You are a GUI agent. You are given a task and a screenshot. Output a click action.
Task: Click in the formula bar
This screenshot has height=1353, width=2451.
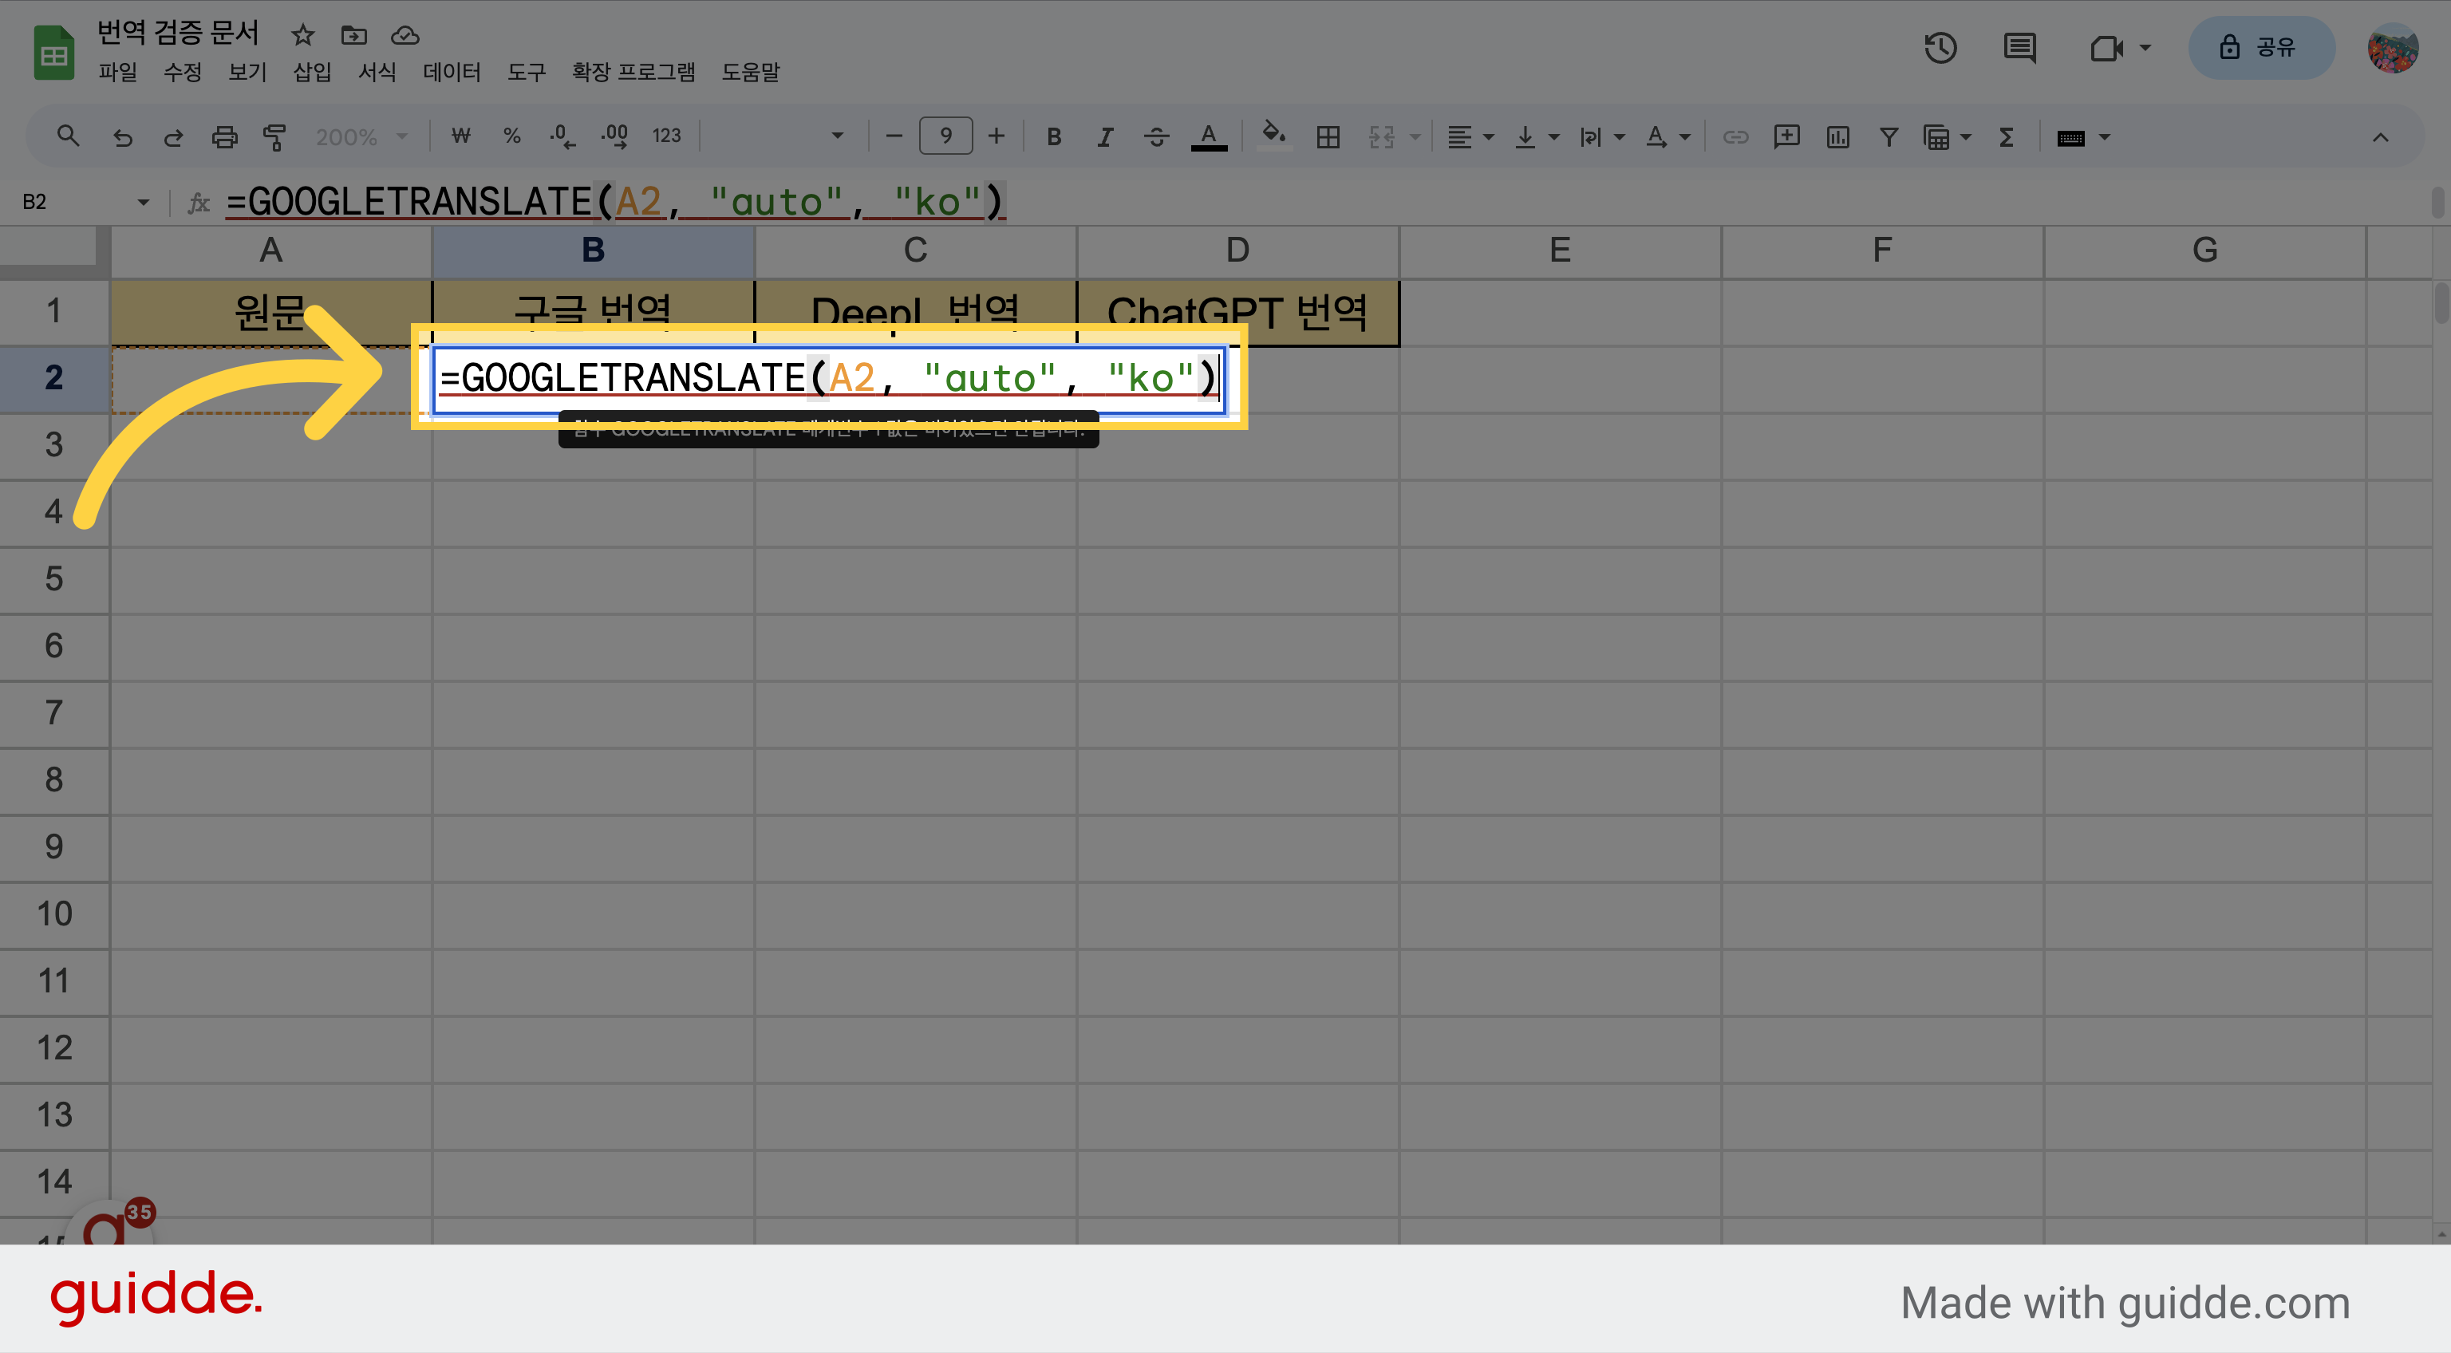pyautogui.click(x=1323, y=202)
